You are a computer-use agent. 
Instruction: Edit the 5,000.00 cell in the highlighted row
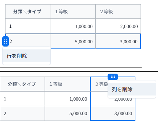coord(73,41)
